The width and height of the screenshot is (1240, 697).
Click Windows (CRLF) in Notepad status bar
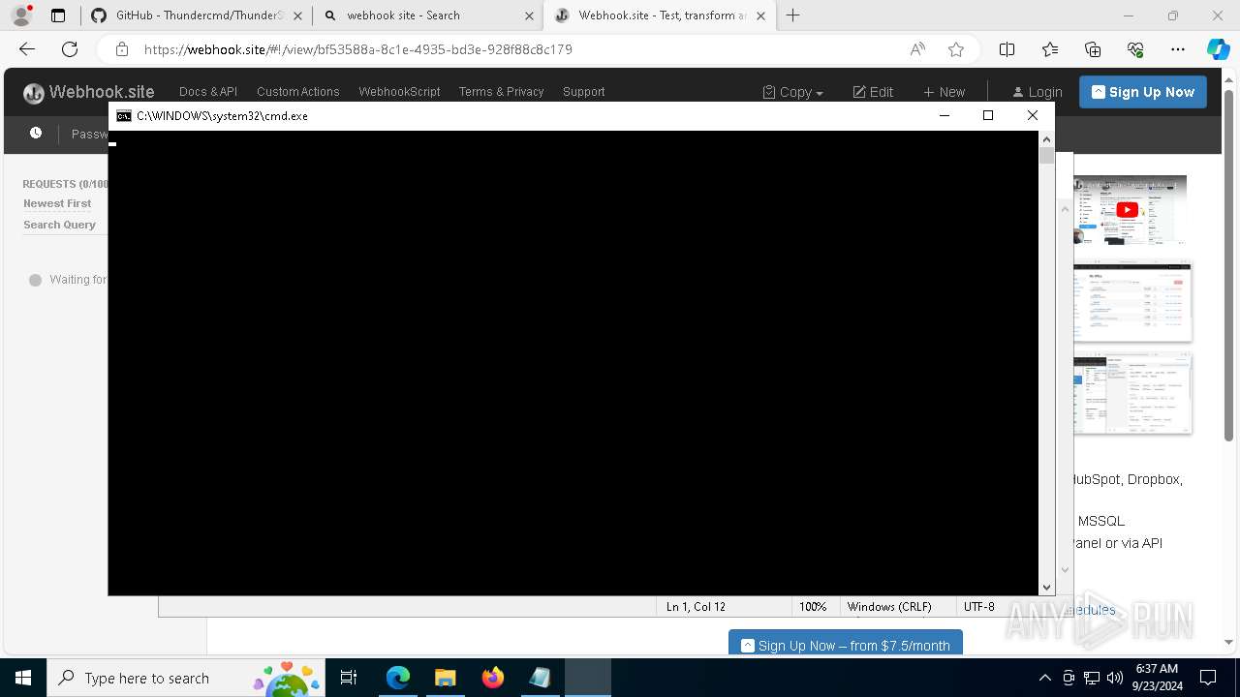pos(889,607)
